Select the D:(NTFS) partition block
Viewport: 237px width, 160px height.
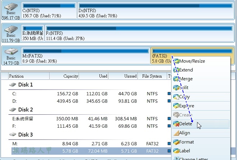156,10
